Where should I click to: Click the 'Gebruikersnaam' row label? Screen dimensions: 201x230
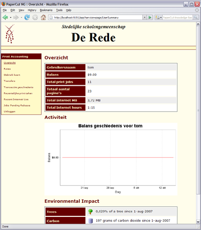click(65, 67)
